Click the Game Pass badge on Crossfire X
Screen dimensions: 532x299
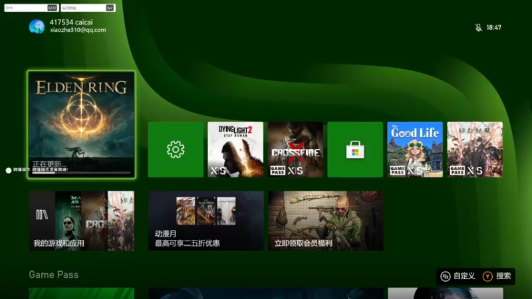pyautogui.click(x=277, y=170)
